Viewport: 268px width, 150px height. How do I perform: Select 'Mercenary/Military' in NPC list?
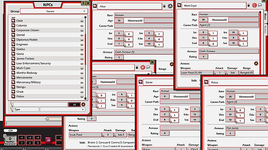coord(28,82)
